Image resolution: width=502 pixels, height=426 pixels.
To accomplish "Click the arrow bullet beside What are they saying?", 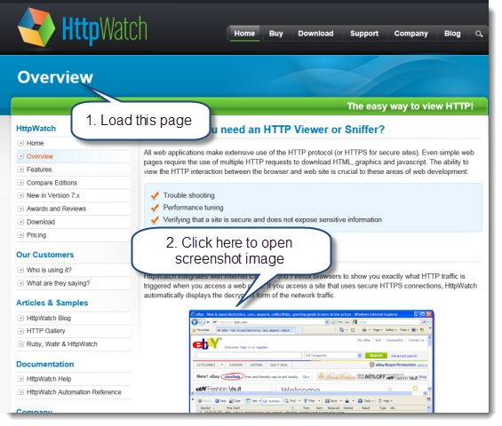I will tap(20, 283).
